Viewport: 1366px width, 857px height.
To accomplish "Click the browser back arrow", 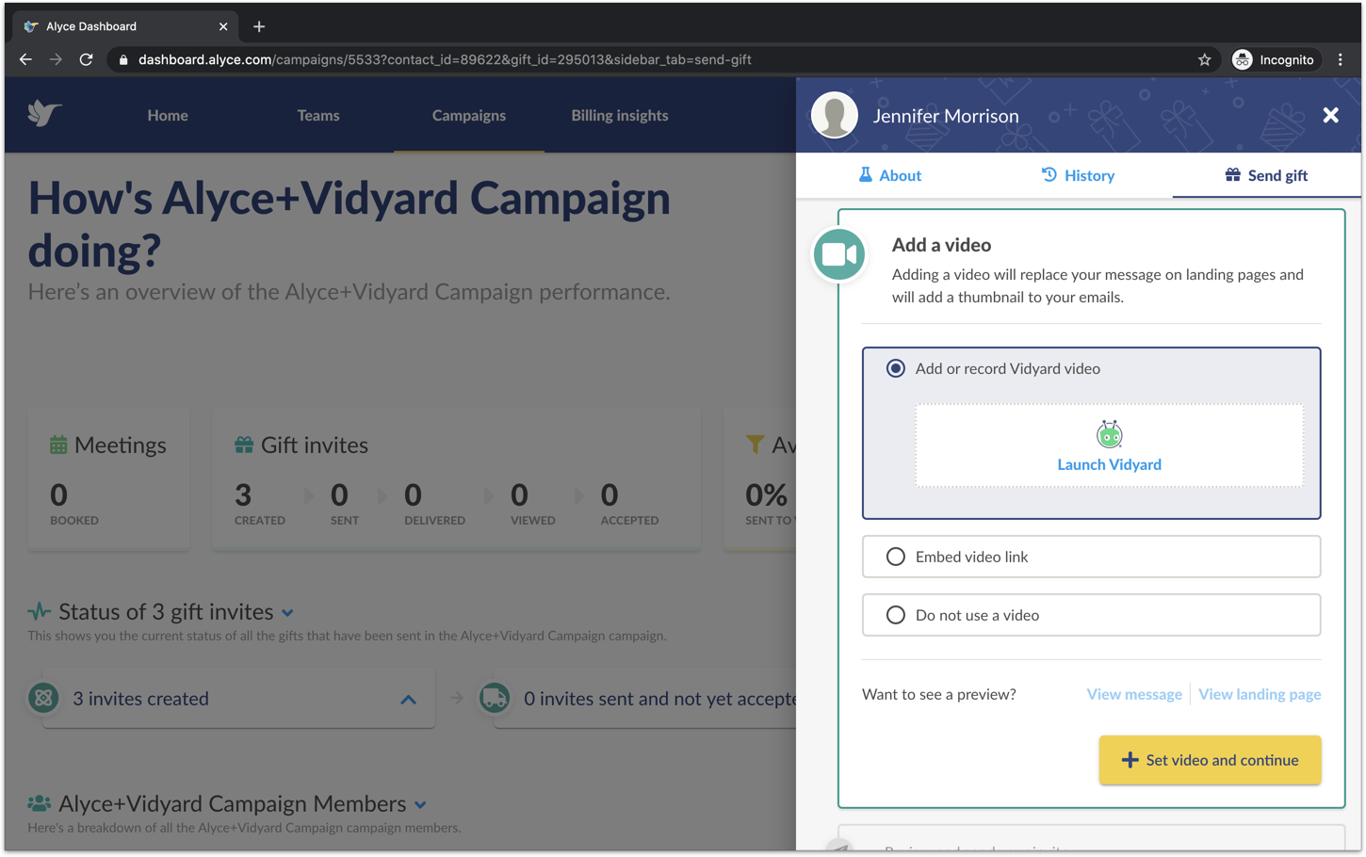I will [25, 59].
